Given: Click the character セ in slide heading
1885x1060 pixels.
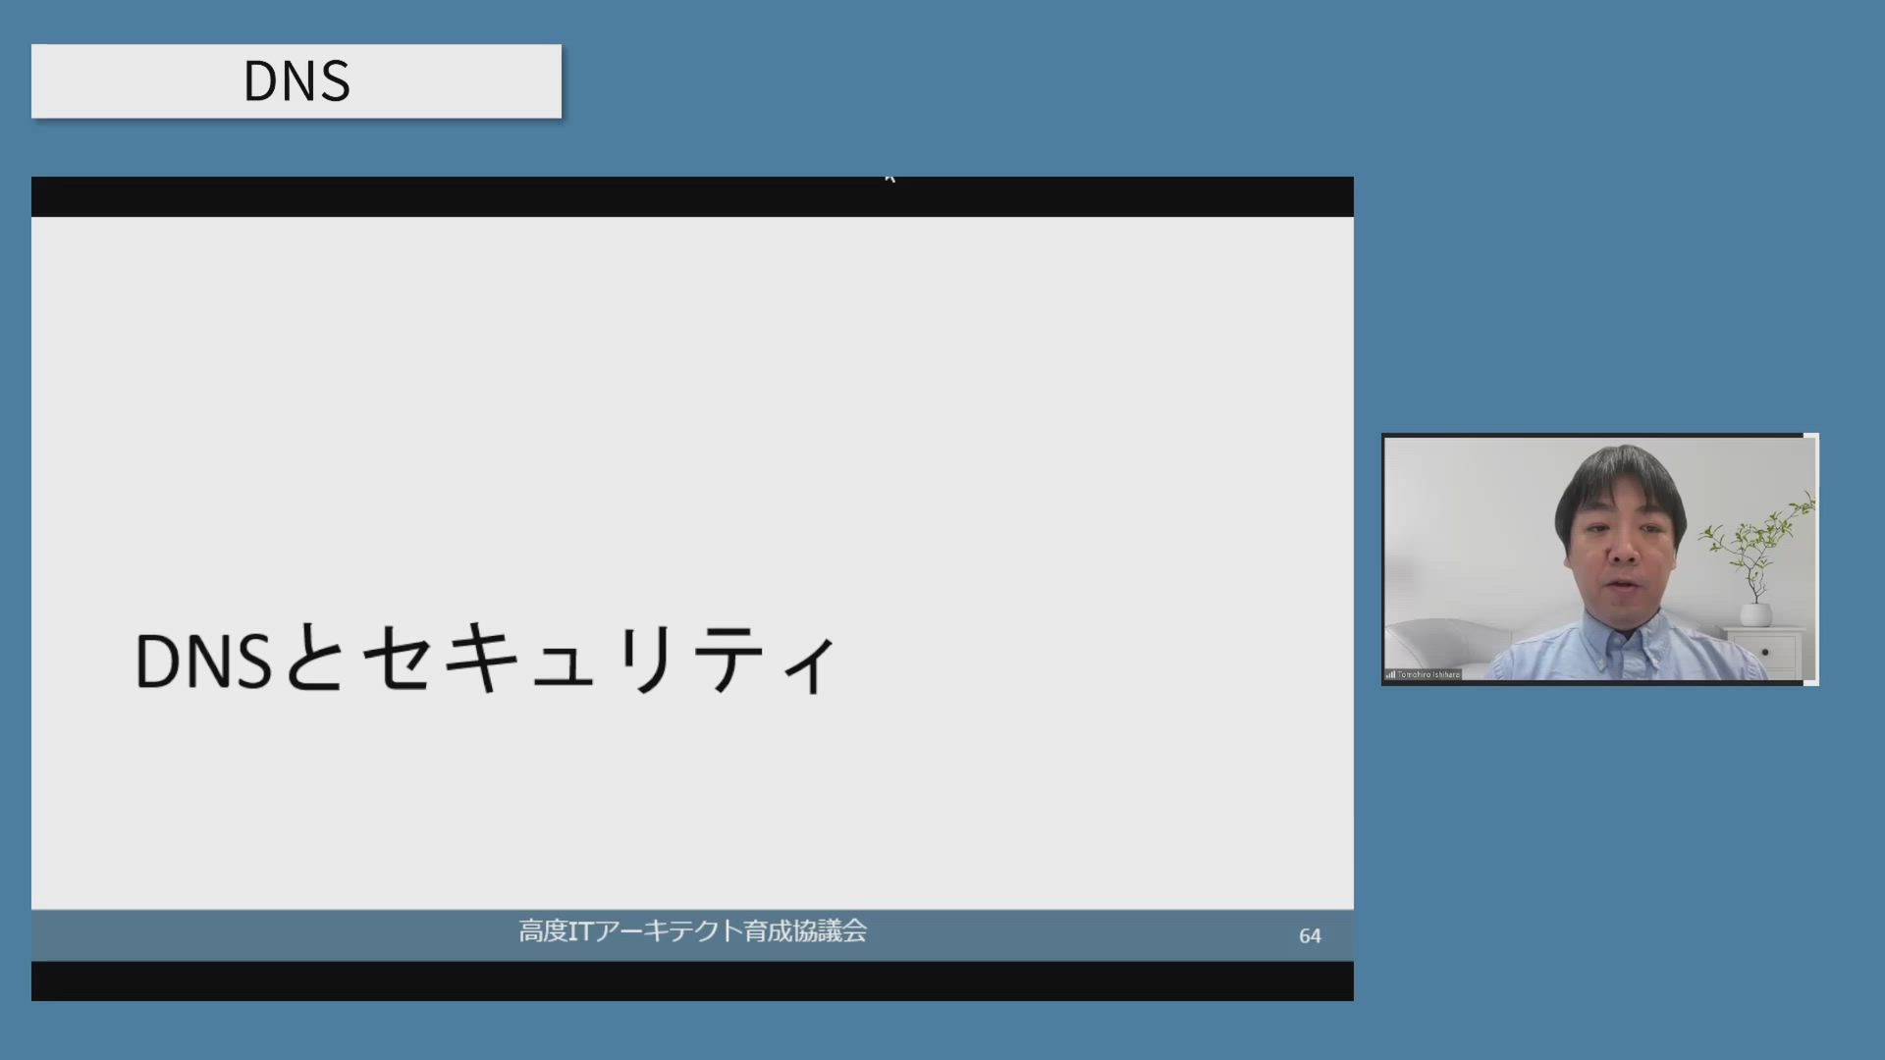Looking at the screenshot, I should coord(398,659).
